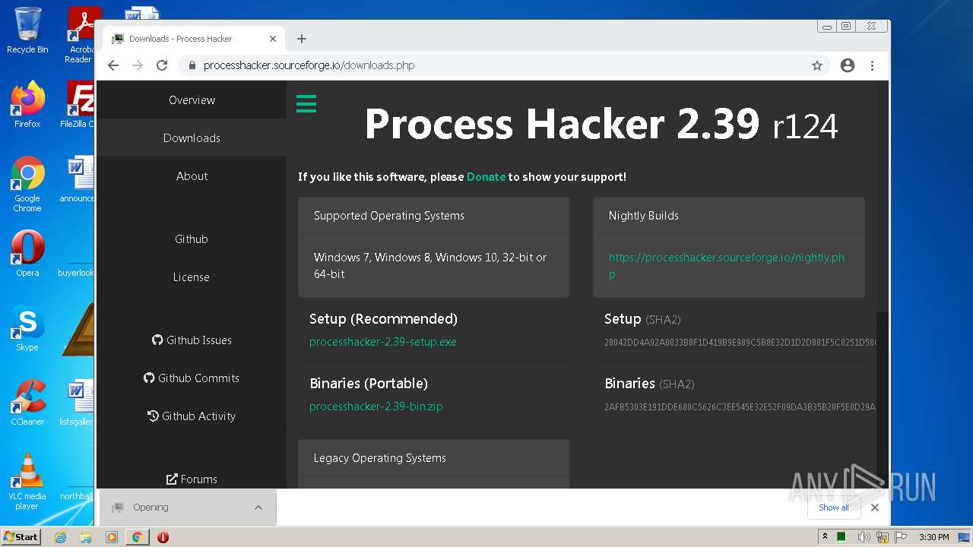
Task: Open the License sidebar item
Action: click(192, 277)
